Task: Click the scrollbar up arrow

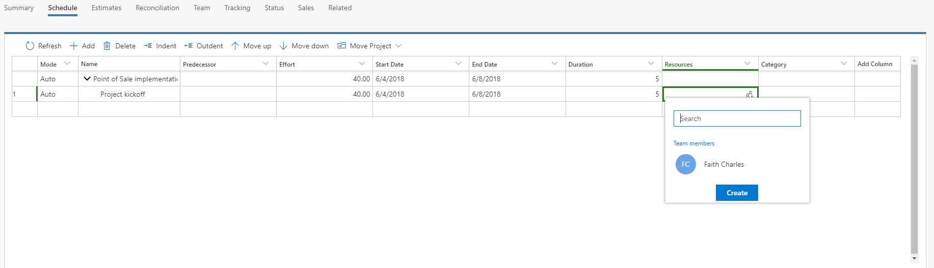Action: (914, 60)
